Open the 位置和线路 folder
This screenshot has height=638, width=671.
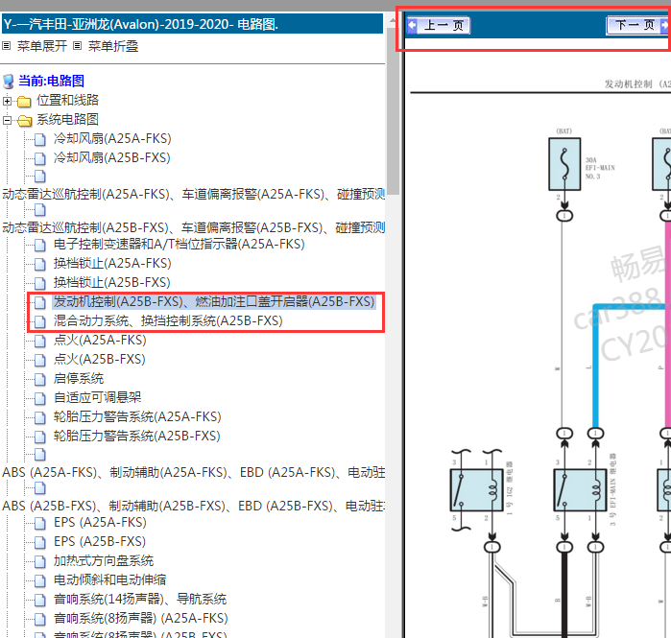[x=67, y=100]
